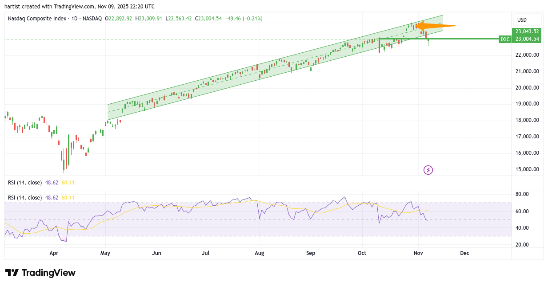Click the lower pane RSI (14, close) legend
Image resolution: width=548 pixels, height=286 pixels.
click(25, 197)
